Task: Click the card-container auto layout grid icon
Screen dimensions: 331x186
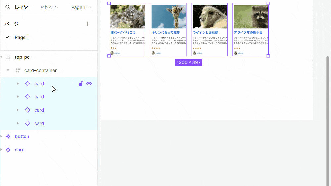Action: click(18, 71)
